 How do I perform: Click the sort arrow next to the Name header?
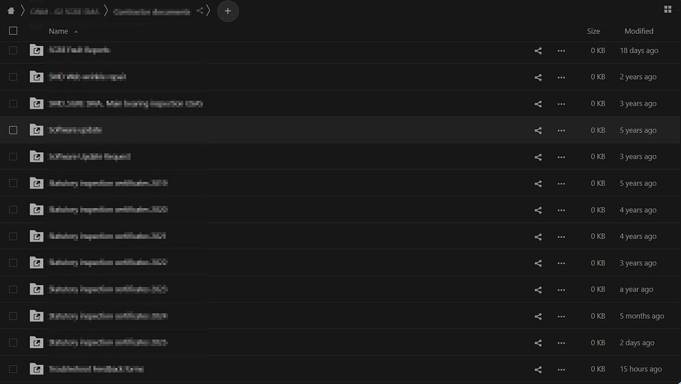pos(76,31)
